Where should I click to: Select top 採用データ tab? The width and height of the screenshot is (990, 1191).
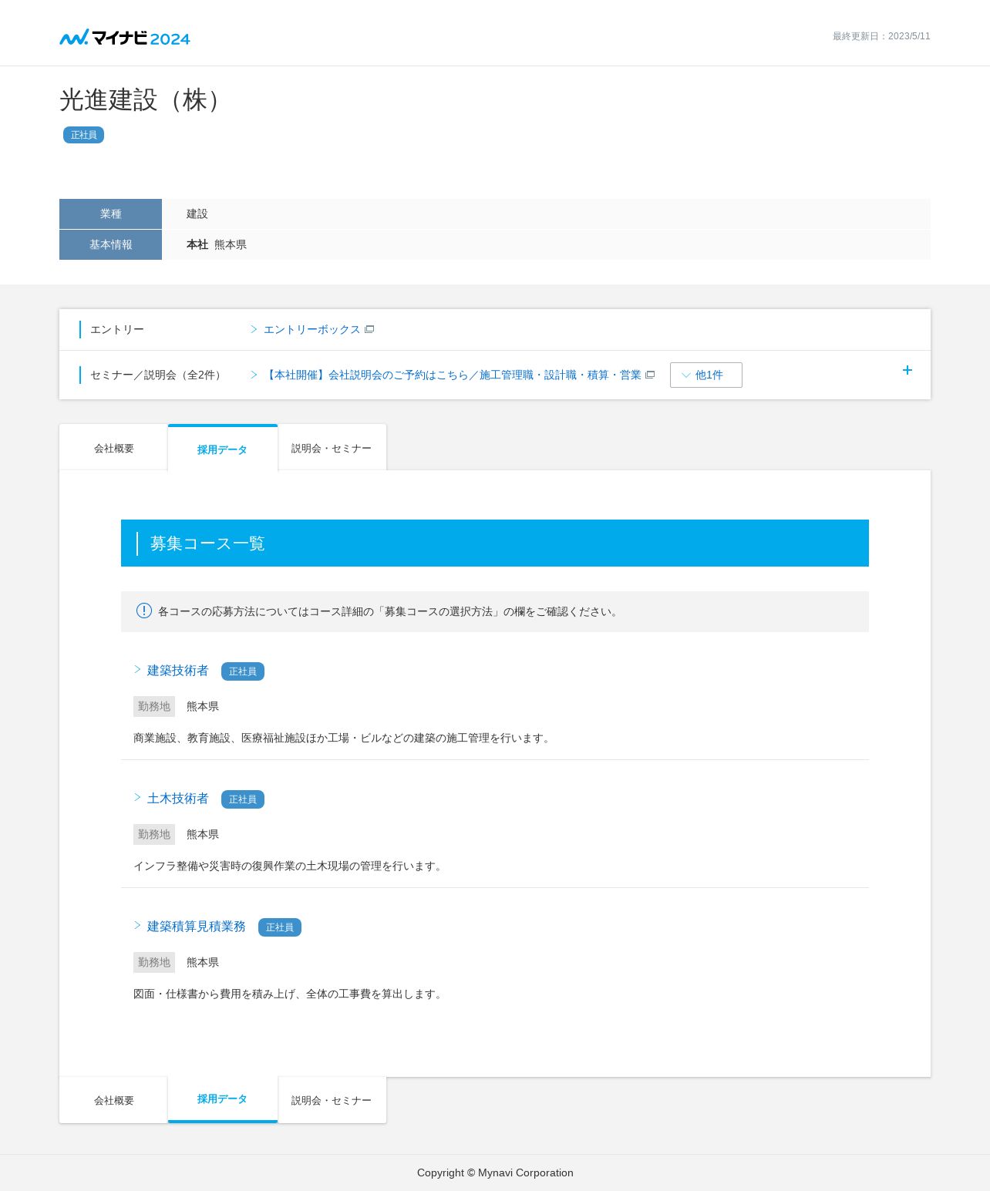click(x=222, y=449)
